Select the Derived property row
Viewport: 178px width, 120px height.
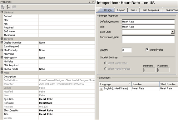pos(49,16)
